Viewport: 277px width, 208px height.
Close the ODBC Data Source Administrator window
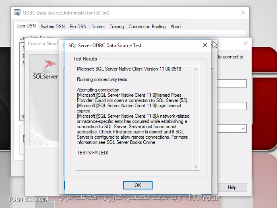(243, 12)
